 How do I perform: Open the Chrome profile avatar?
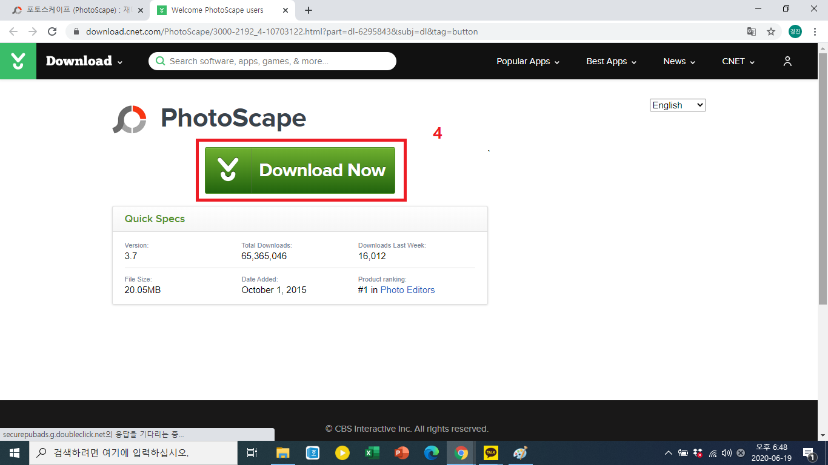coord(795,31)
